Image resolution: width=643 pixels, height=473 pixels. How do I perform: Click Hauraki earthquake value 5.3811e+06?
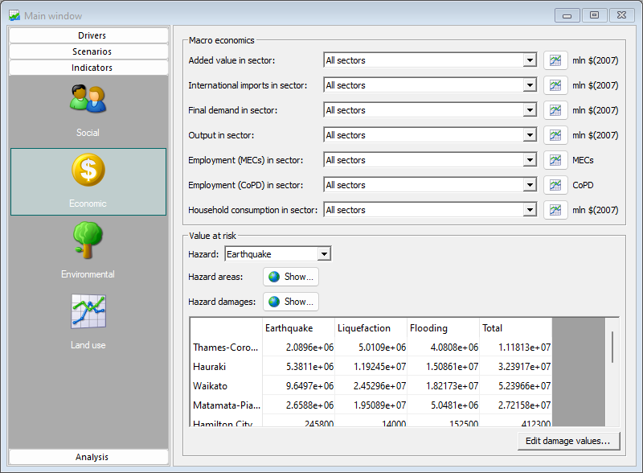point(298,367)
